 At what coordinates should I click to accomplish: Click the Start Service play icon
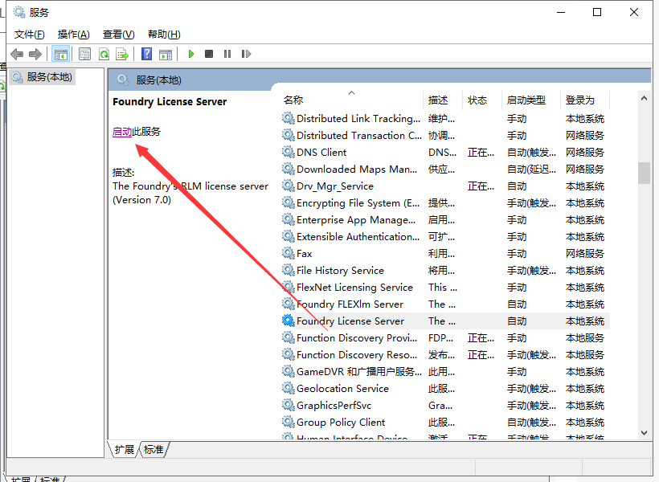[x=191, y=54]
